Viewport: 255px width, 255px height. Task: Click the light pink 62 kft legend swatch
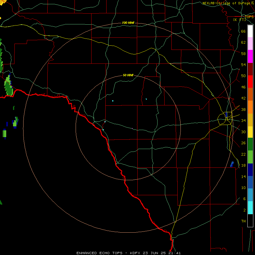pos(250,43)
